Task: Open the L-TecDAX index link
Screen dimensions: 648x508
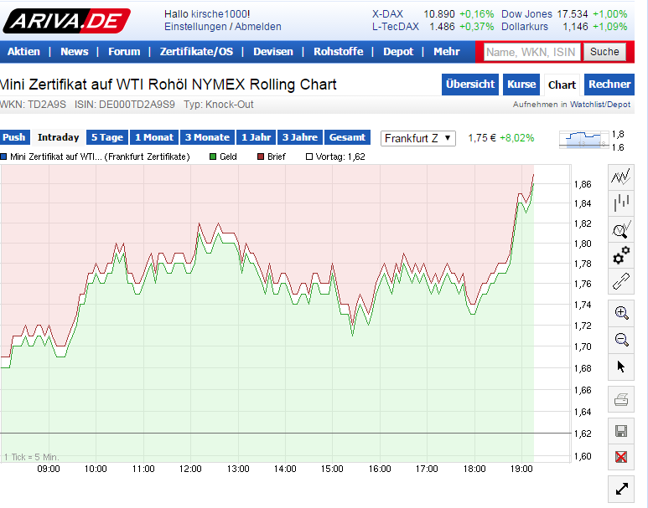Action: pyautogui.click(x=395, y=27)
